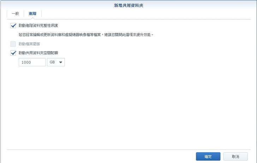
Task: Click the description text about 資料庫和虛擬機器
Action: pos(86,35)
